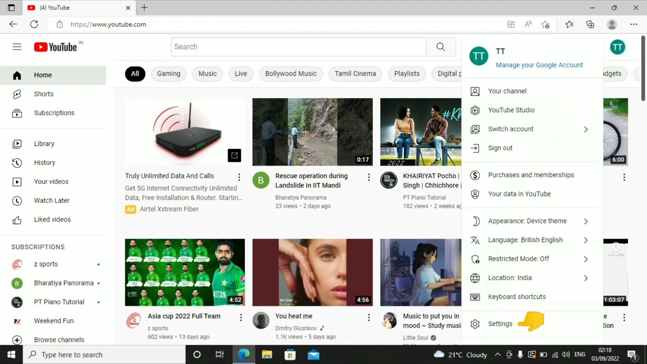The image size is (647, 364).
Task: Click the browser refresh button
Action: [34, 24]
